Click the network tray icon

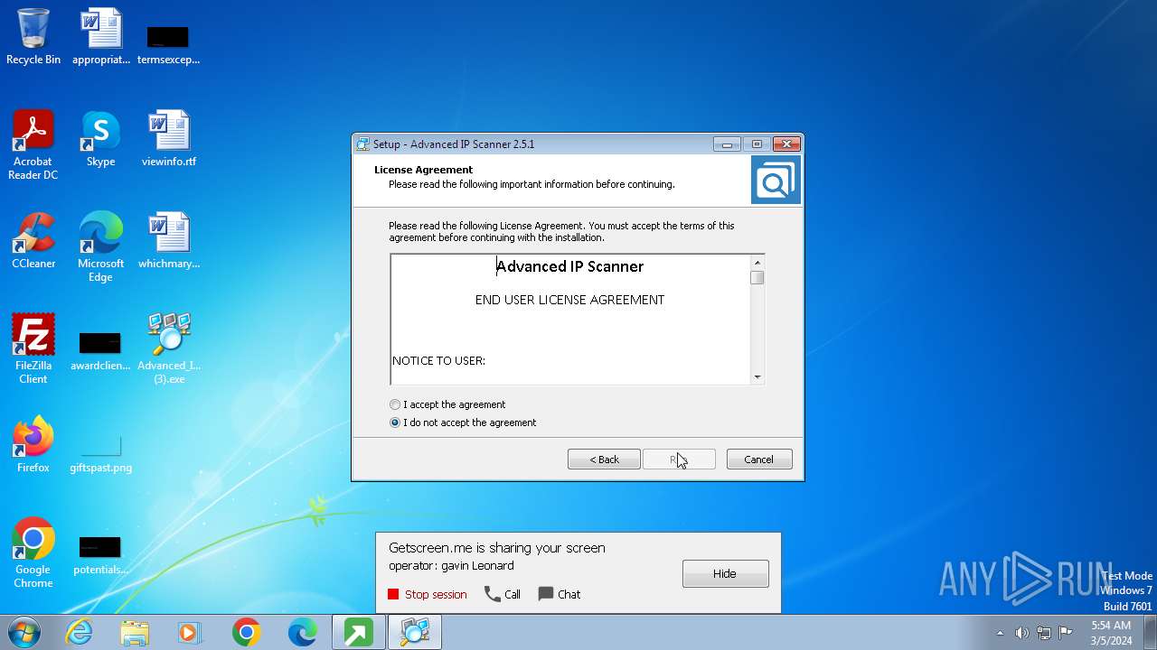click(x=1044, y=633)
